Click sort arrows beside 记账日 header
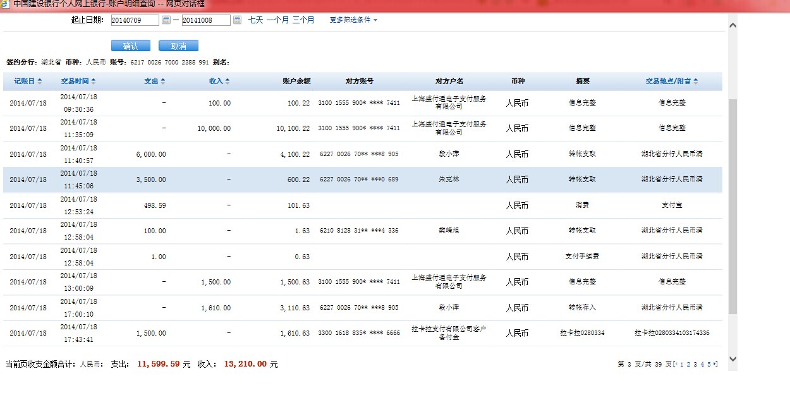 coord(40,82)
